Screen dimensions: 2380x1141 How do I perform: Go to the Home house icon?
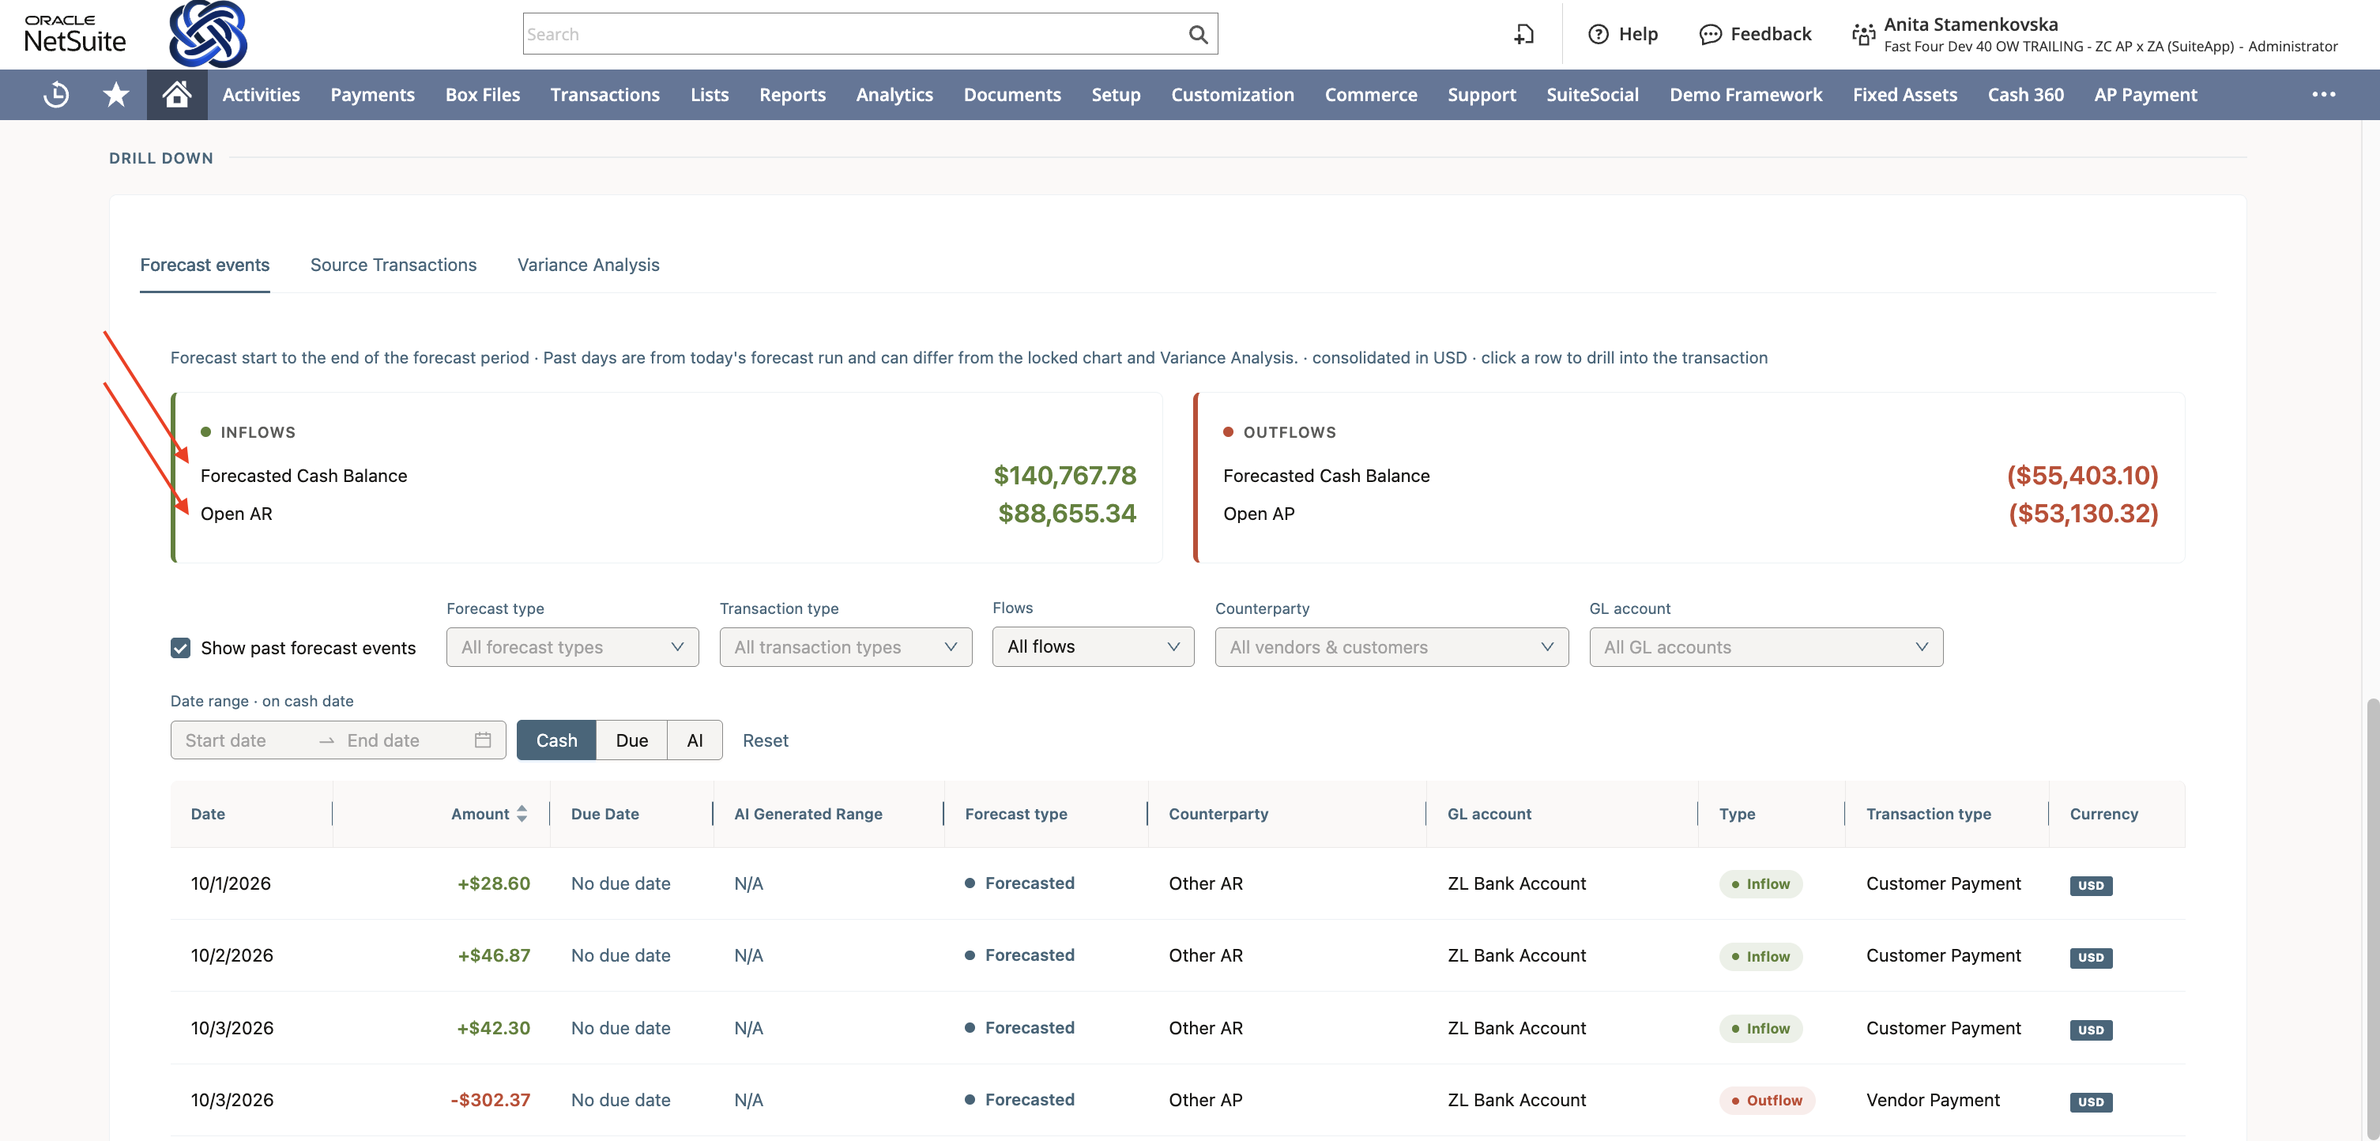point(176,94)
